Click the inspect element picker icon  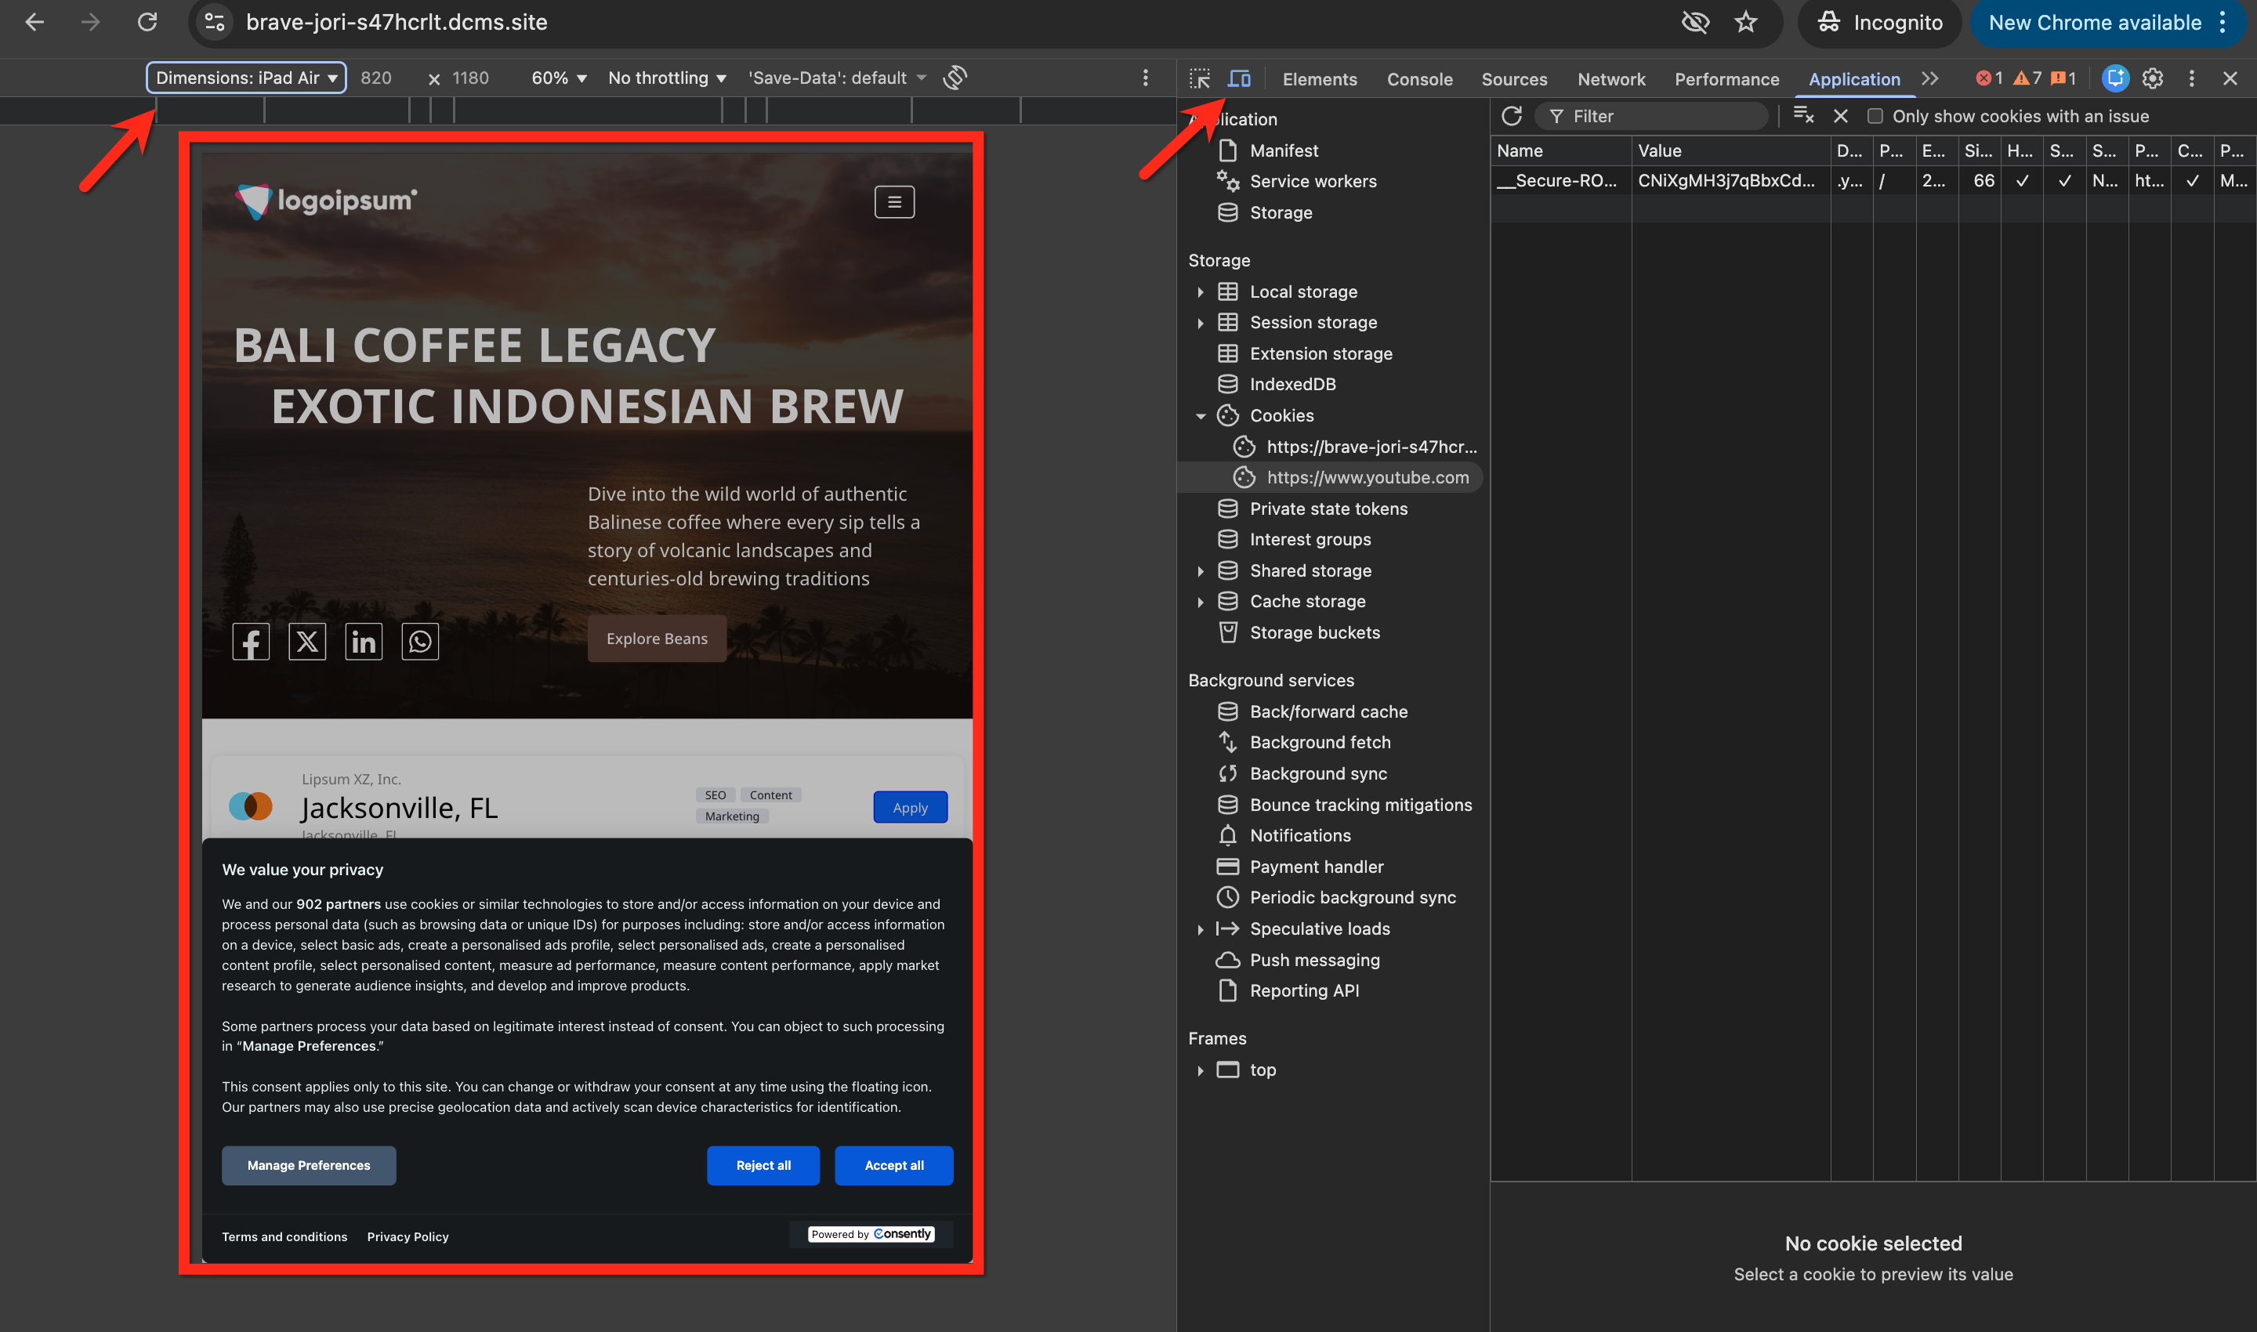click(x=1200, y=79)
